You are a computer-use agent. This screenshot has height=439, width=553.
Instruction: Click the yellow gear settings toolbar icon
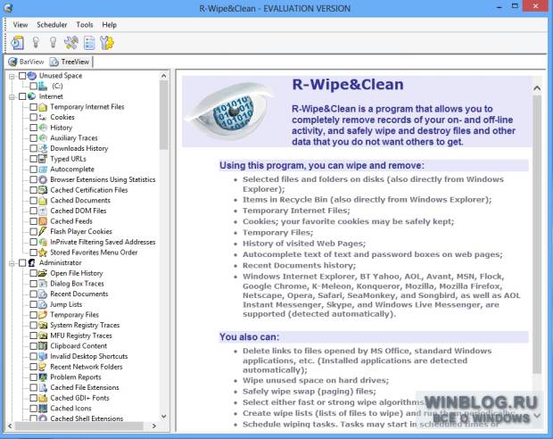[107, 43]
